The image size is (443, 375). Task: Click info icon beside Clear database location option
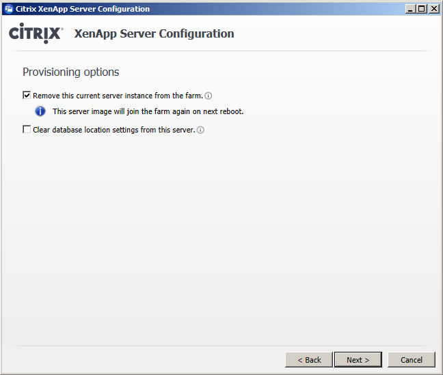[200, 130]
